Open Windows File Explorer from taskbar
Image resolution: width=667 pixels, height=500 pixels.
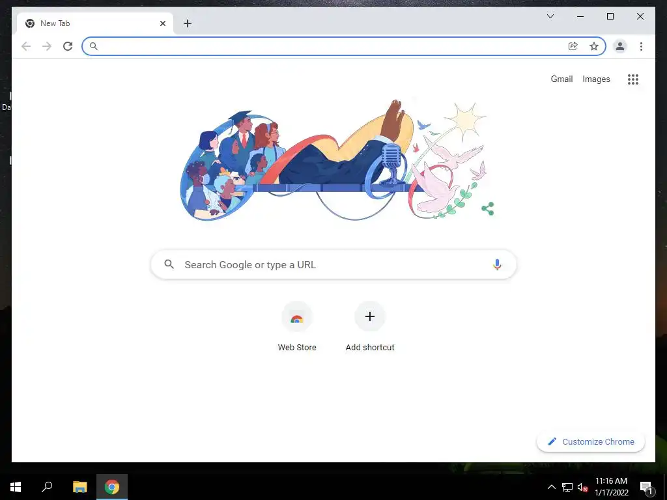[x=79, y=487]
